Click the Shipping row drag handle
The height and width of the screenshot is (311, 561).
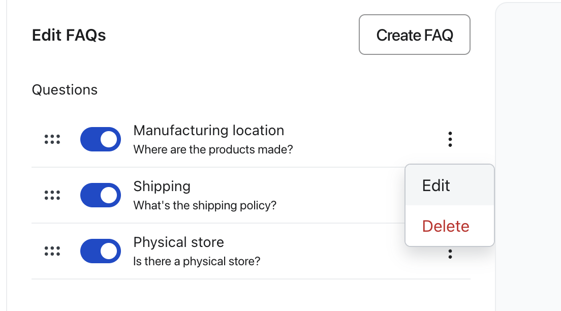click(x=52, y=195)
